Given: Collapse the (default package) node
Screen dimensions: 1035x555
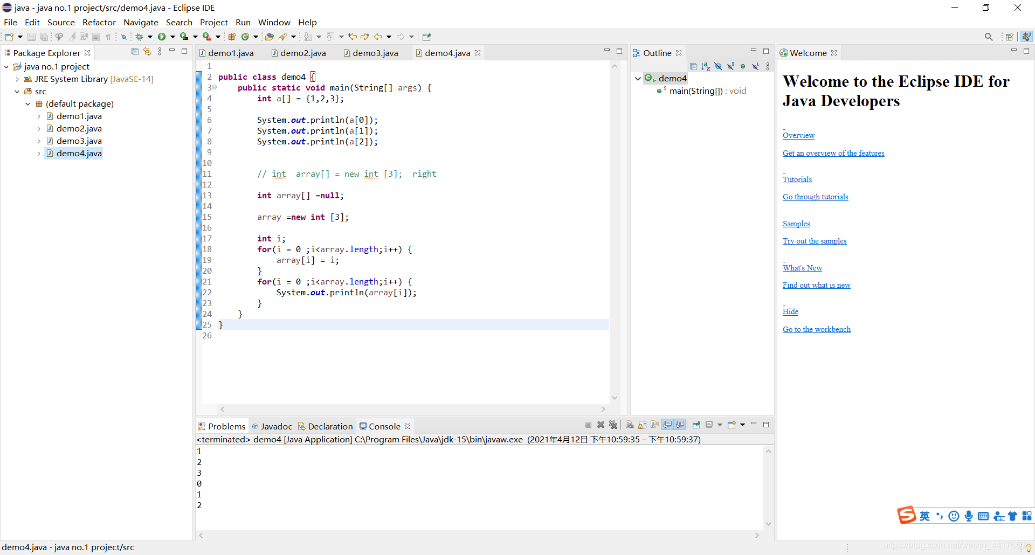Looking at the screenshot, I should pyautogui.click(x=28, y=103).
